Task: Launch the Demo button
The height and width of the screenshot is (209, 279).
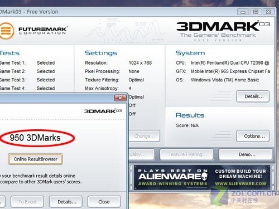Action: pos(246,154)
